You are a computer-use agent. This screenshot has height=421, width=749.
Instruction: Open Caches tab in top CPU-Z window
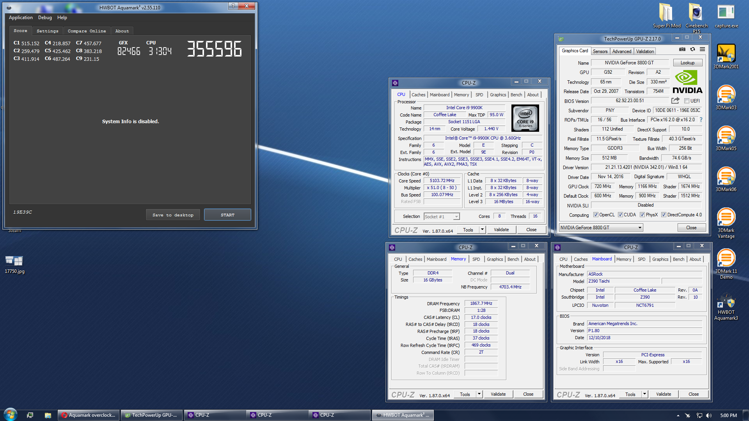point(418,95)
